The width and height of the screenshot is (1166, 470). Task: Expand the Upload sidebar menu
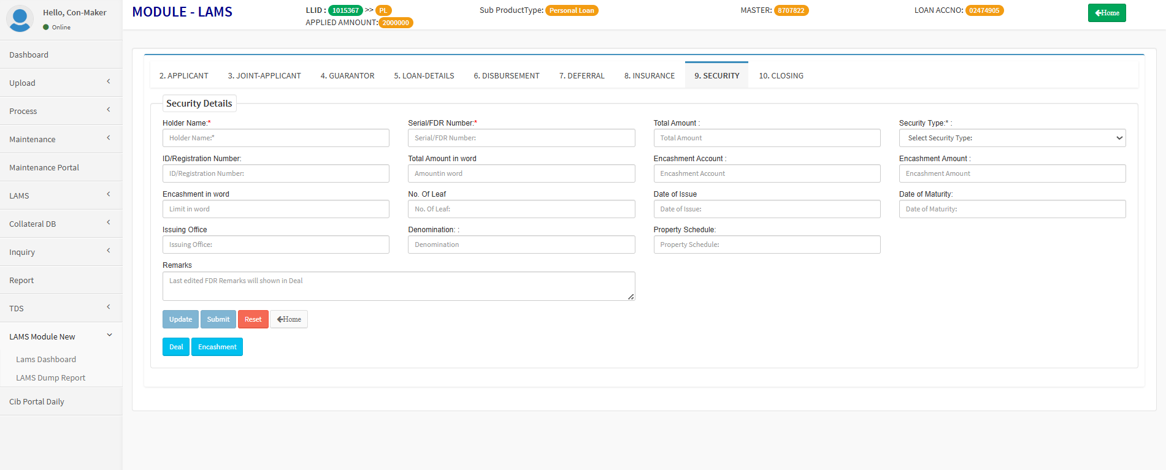coord(61,83)
